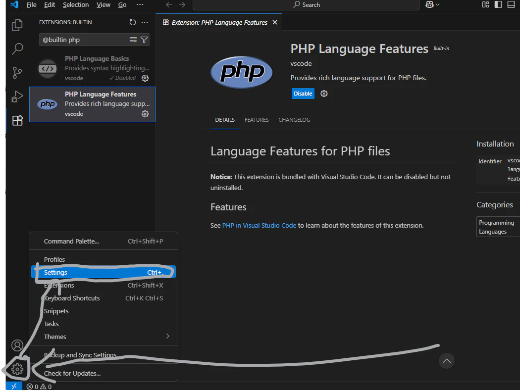Open Extensions view more actions menu
The image size is (520, 390).
pos(145,22)
